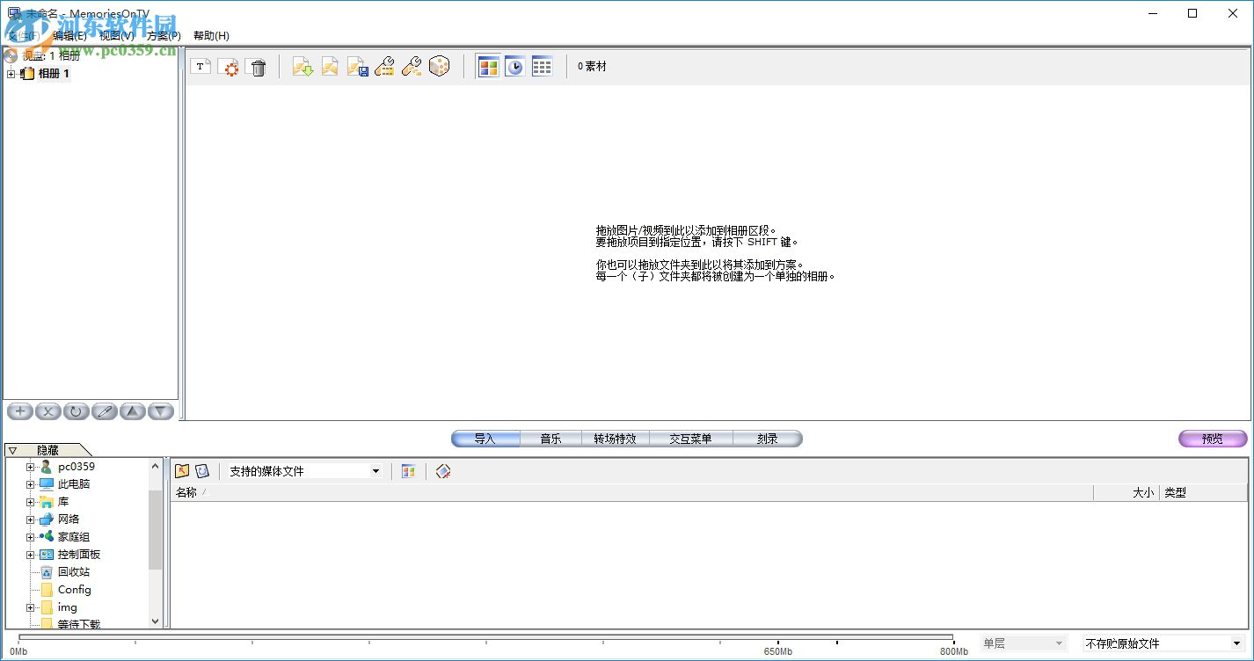Screen dimensions: 1254x661
Task: Remove the album with the X button
Action: [48, 411]
